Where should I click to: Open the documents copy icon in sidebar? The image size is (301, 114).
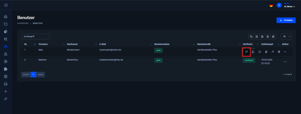(x=6, y=32)
